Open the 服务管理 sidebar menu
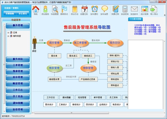Image resolution: width=167 pixels, height=119 pixels. [x=18, y=26]
